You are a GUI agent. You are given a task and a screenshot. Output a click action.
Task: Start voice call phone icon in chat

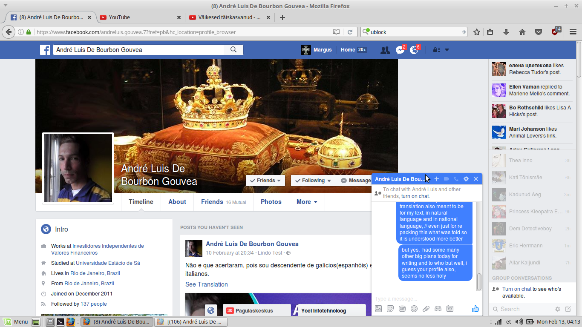coord(456,179)
